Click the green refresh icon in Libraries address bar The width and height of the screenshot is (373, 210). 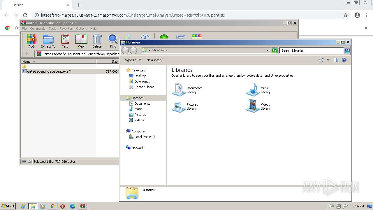tap(275, 50)
